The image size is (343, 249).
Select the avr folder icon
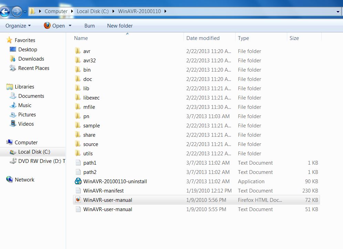click(x=77, y=51)
